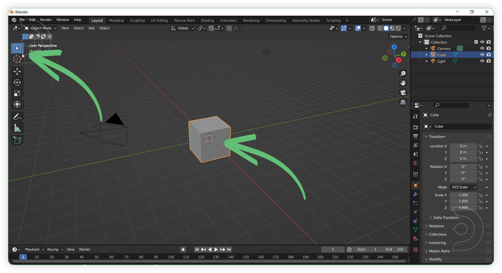Disable Cube in renders camera icon
502x273 pixels.
(x=489, y=55)
